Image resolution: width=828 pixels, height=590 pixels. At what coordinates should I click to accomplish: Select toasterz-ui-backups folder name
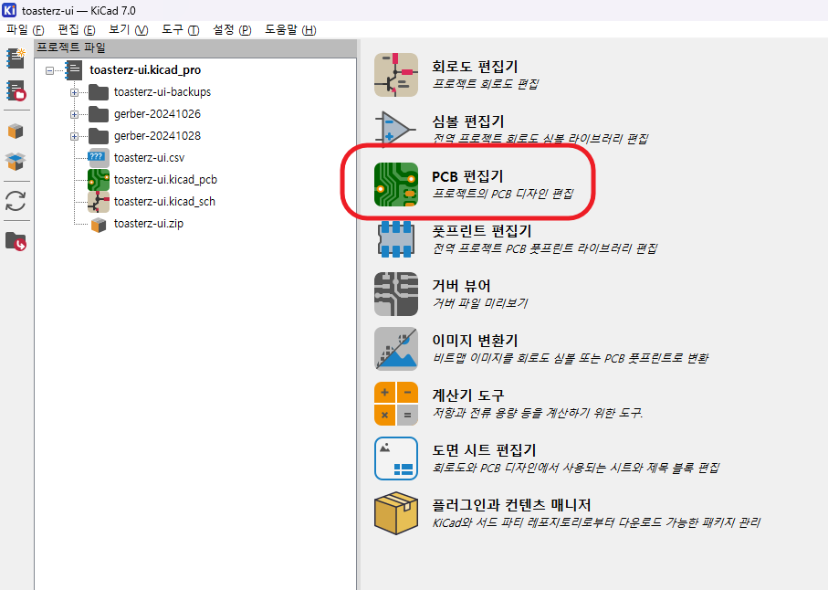(x=162, y=92)
